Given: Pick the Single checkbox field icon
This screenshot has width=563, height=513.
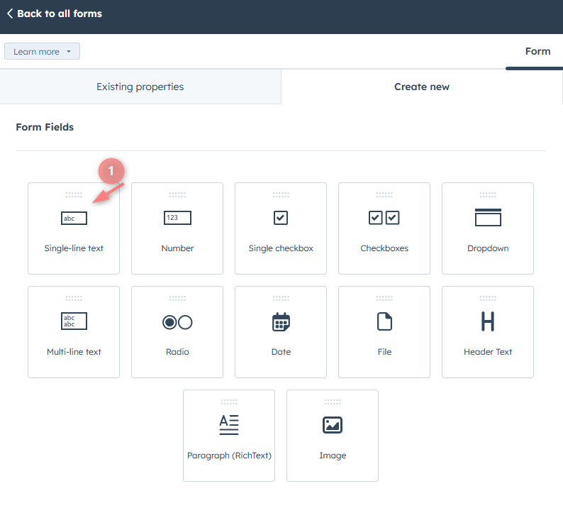Looking at the screenshot, I should [281, 219].
